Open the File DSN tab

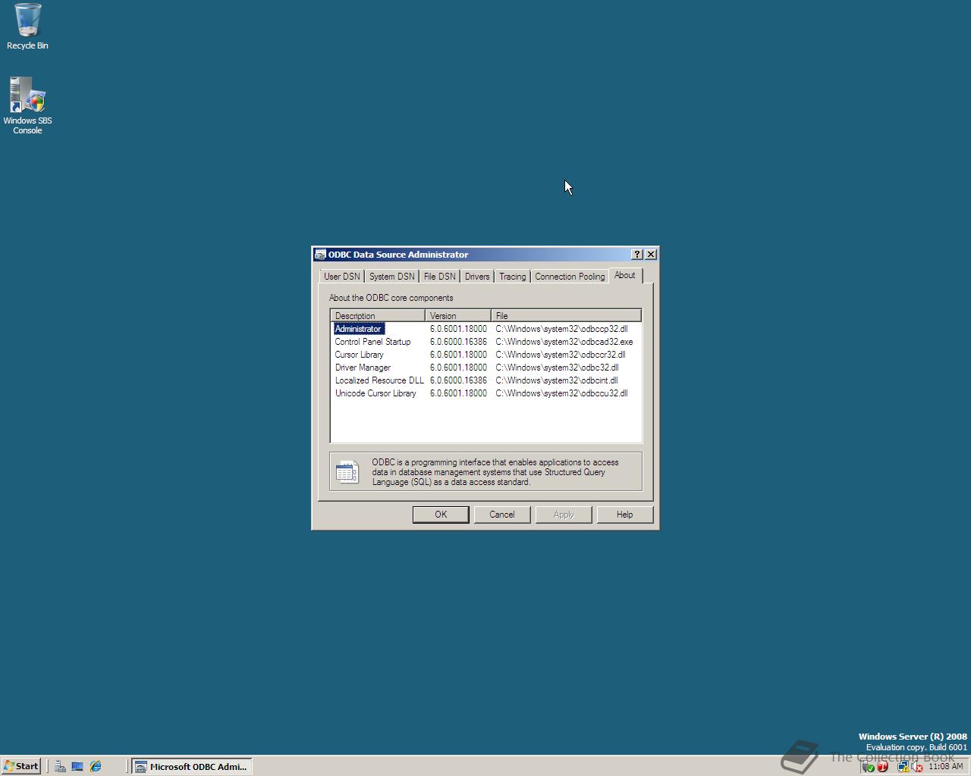(x=440, y=277)
